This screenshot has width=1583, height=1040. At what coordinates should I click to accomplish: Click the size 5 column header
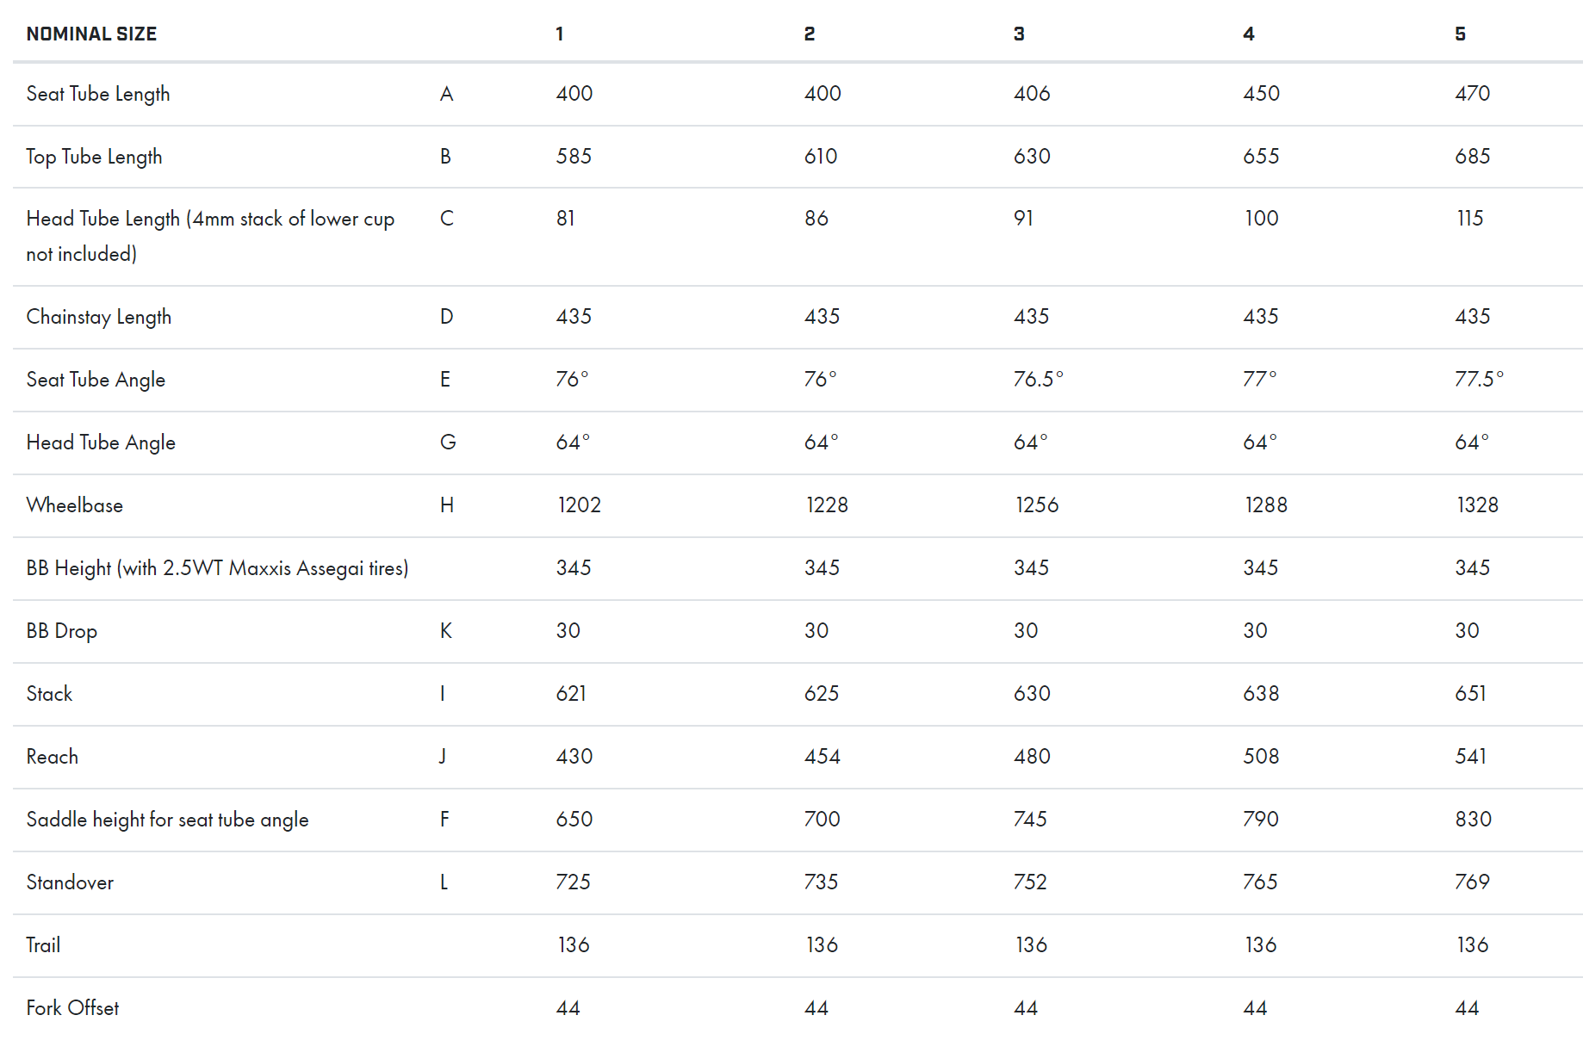(x=1460, y=34)
